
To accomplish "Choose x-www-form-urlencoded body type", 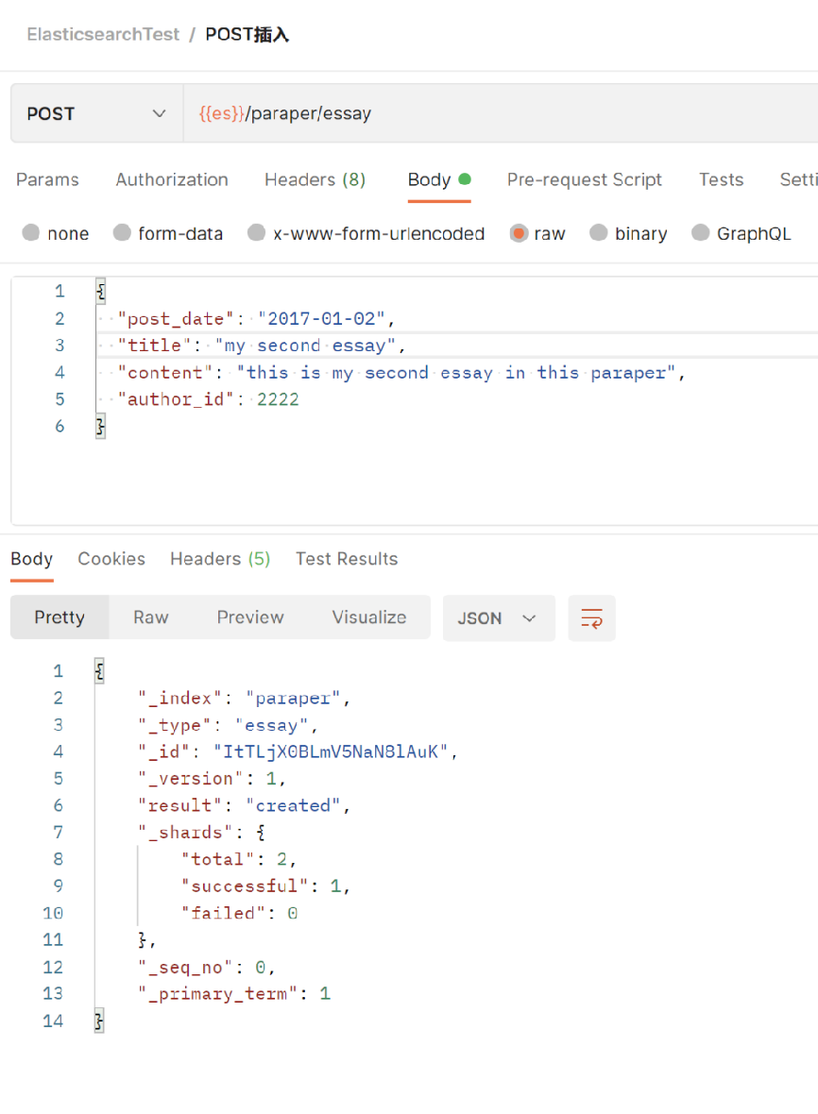I will 257,233.
